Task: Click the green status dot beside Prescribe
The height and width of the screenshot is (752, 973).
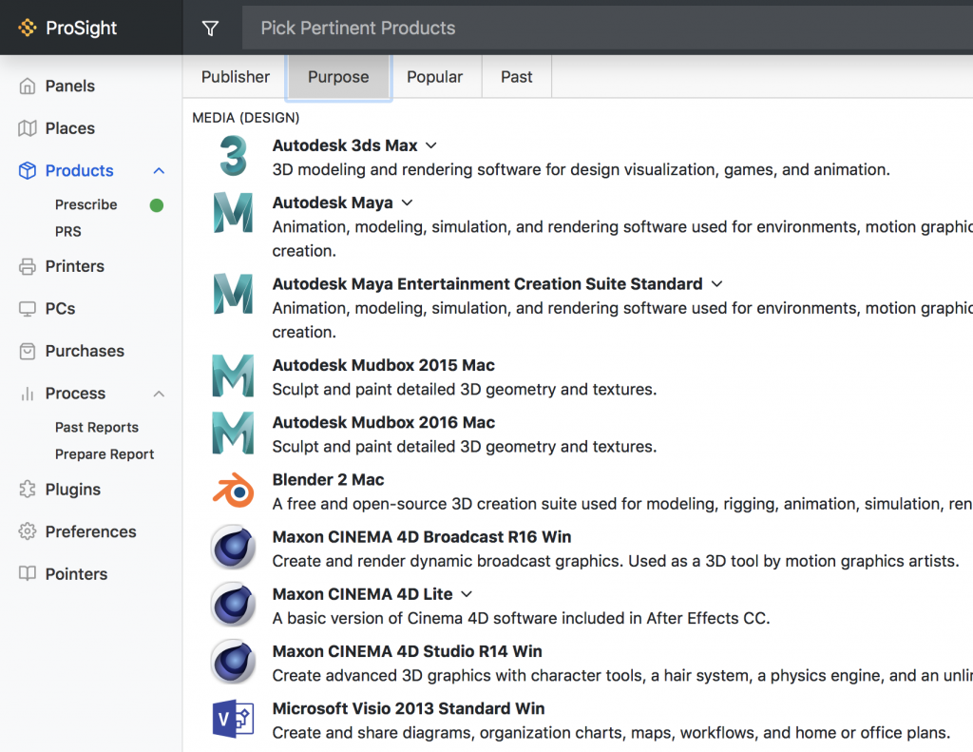Action: pos(157,205)
